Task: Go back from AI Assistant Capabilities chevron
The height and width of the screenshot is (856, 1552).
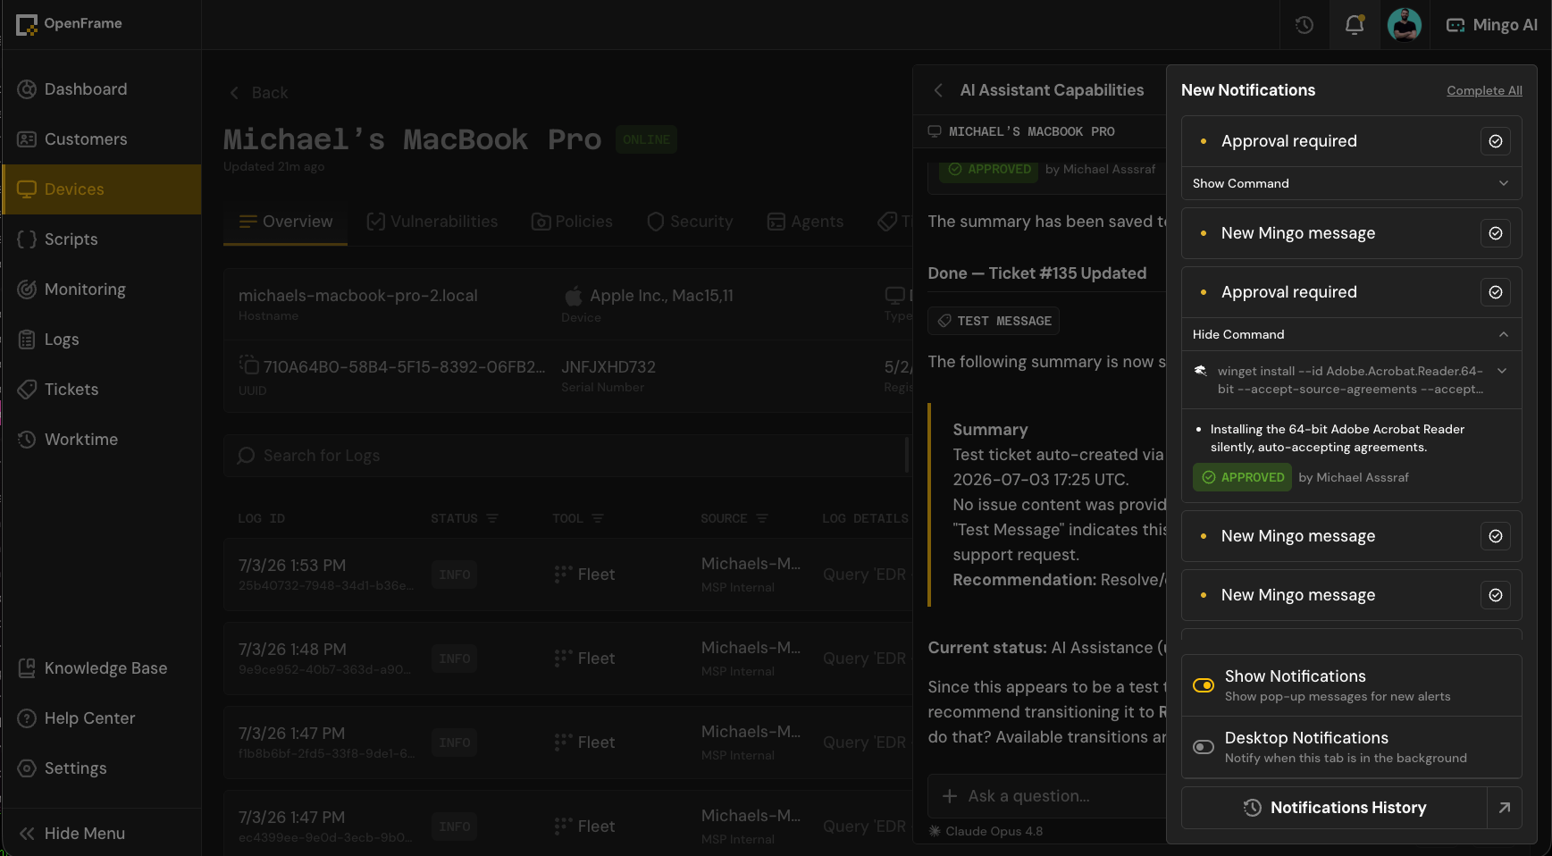Action: 938,90
